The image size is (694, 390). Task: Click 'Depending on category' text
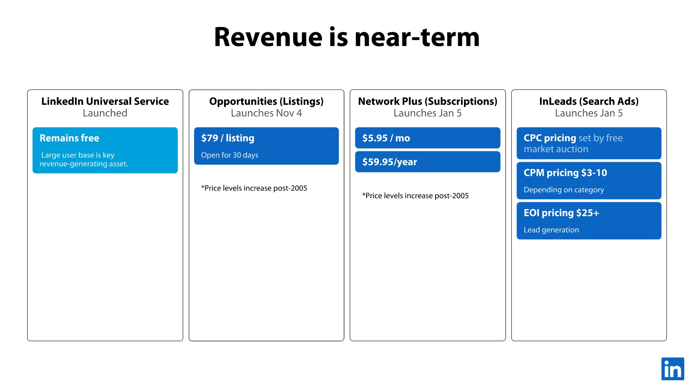click(564, 190)
